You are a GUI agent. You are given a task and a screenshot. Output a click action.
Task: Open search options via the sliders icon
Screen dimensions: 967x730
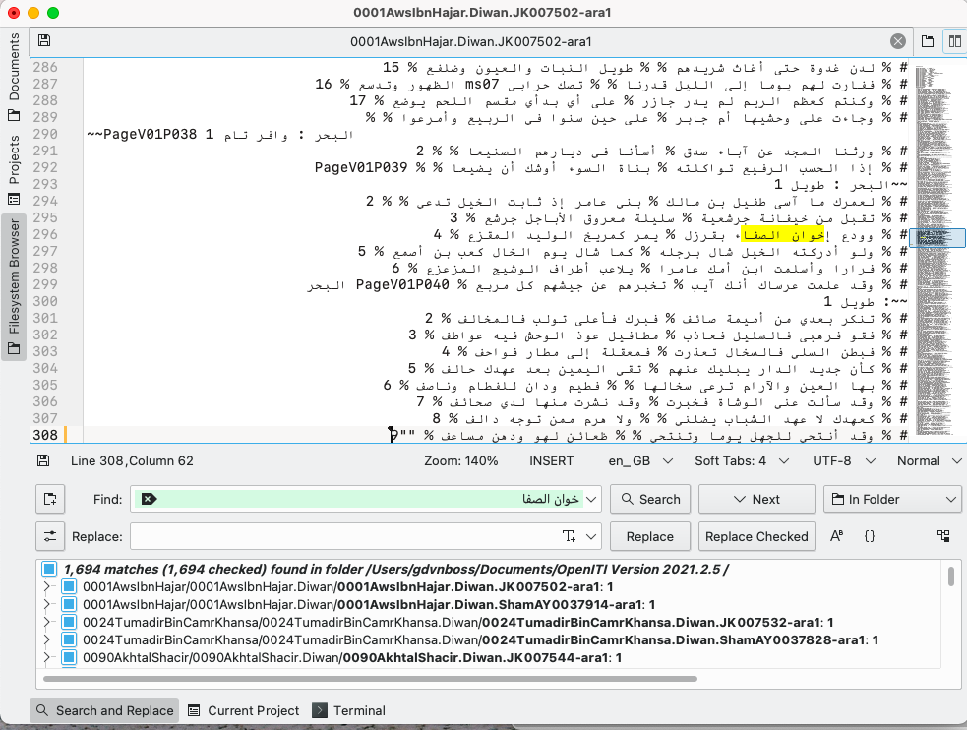tap(50, 536)
